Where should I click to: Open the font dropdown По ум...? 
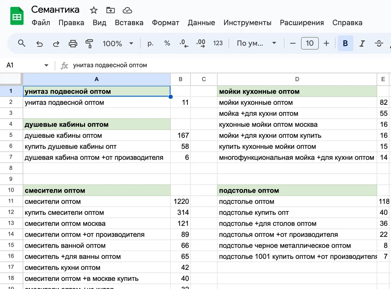pos(256,43)
